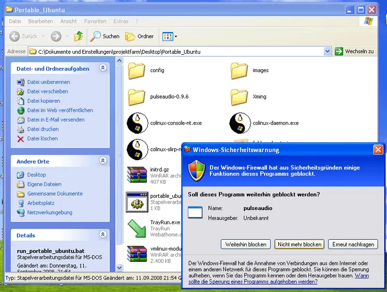Open forward history dropdown arrow

click(x=67, y=36)
